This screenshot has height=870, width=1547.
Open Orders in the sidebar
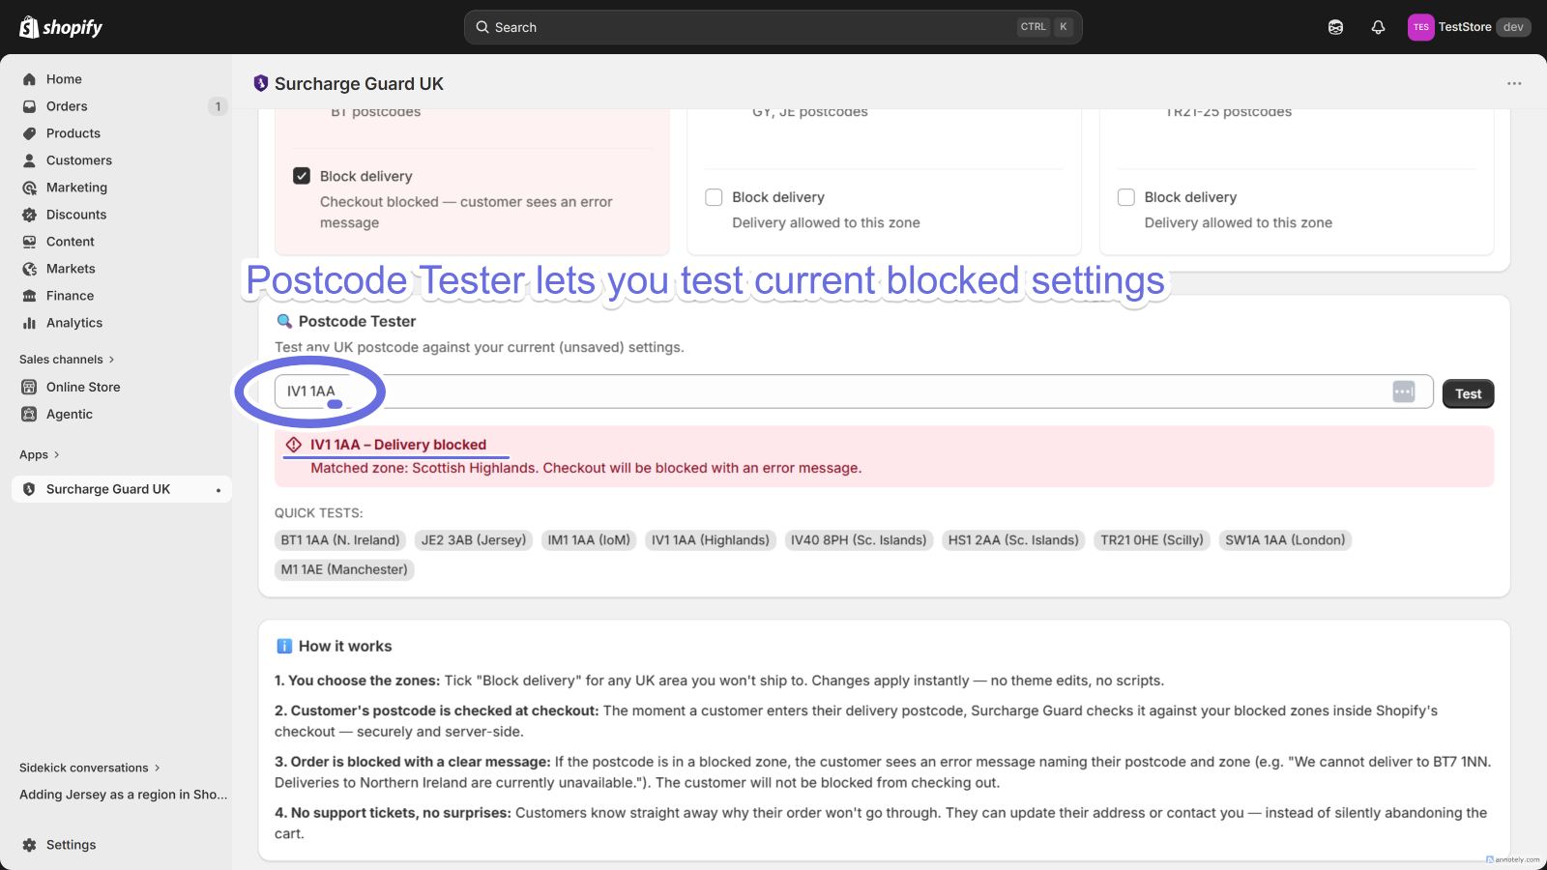click(x=67, y=106)
